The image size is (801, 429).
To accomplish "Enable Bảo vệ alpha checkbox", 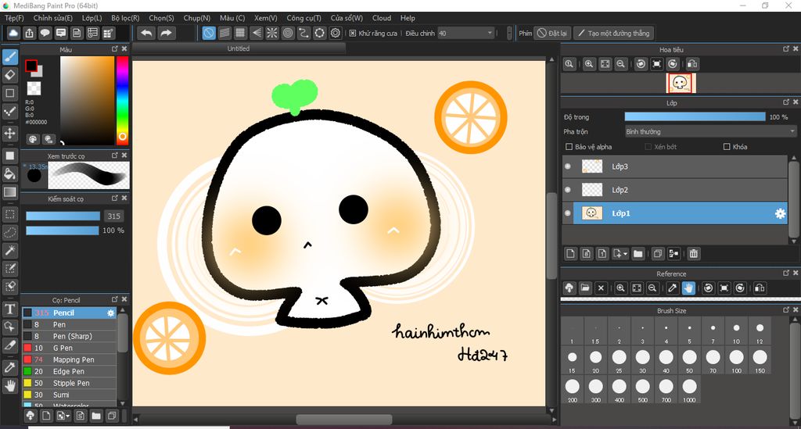I will [x=569, y=147].
